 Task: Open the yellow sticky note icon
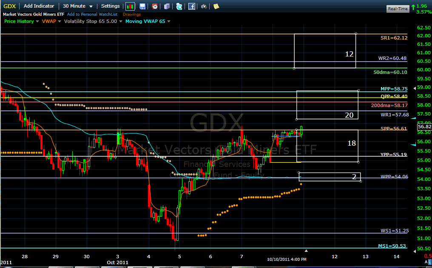pyautogui.click(x=216, y=6)
